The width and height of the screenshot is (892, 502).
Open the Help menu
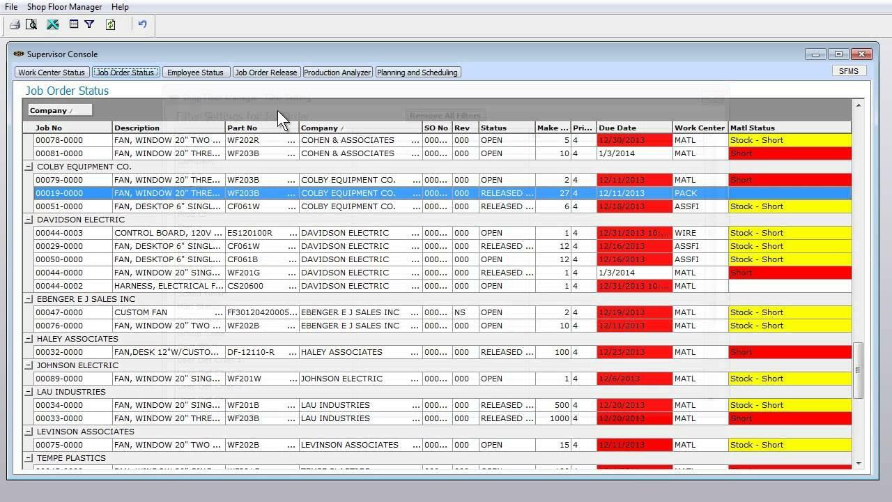click(x=120, y=7)
